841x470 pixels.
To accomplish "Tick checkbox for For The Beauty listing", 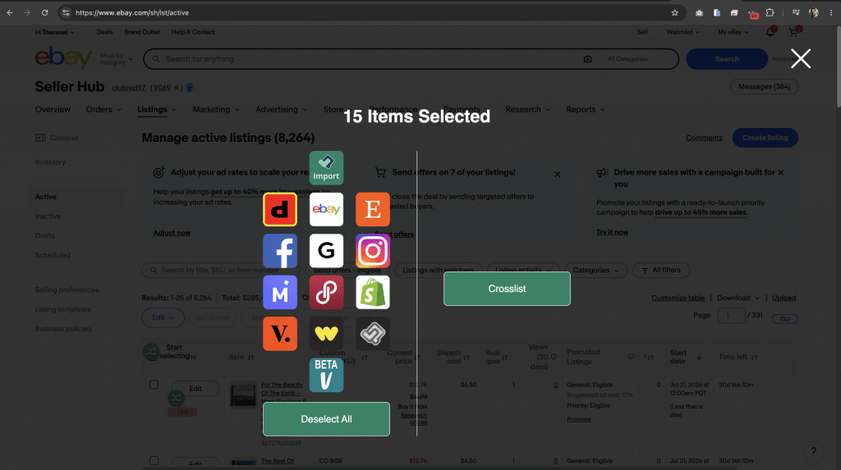I will click(154, 384).
